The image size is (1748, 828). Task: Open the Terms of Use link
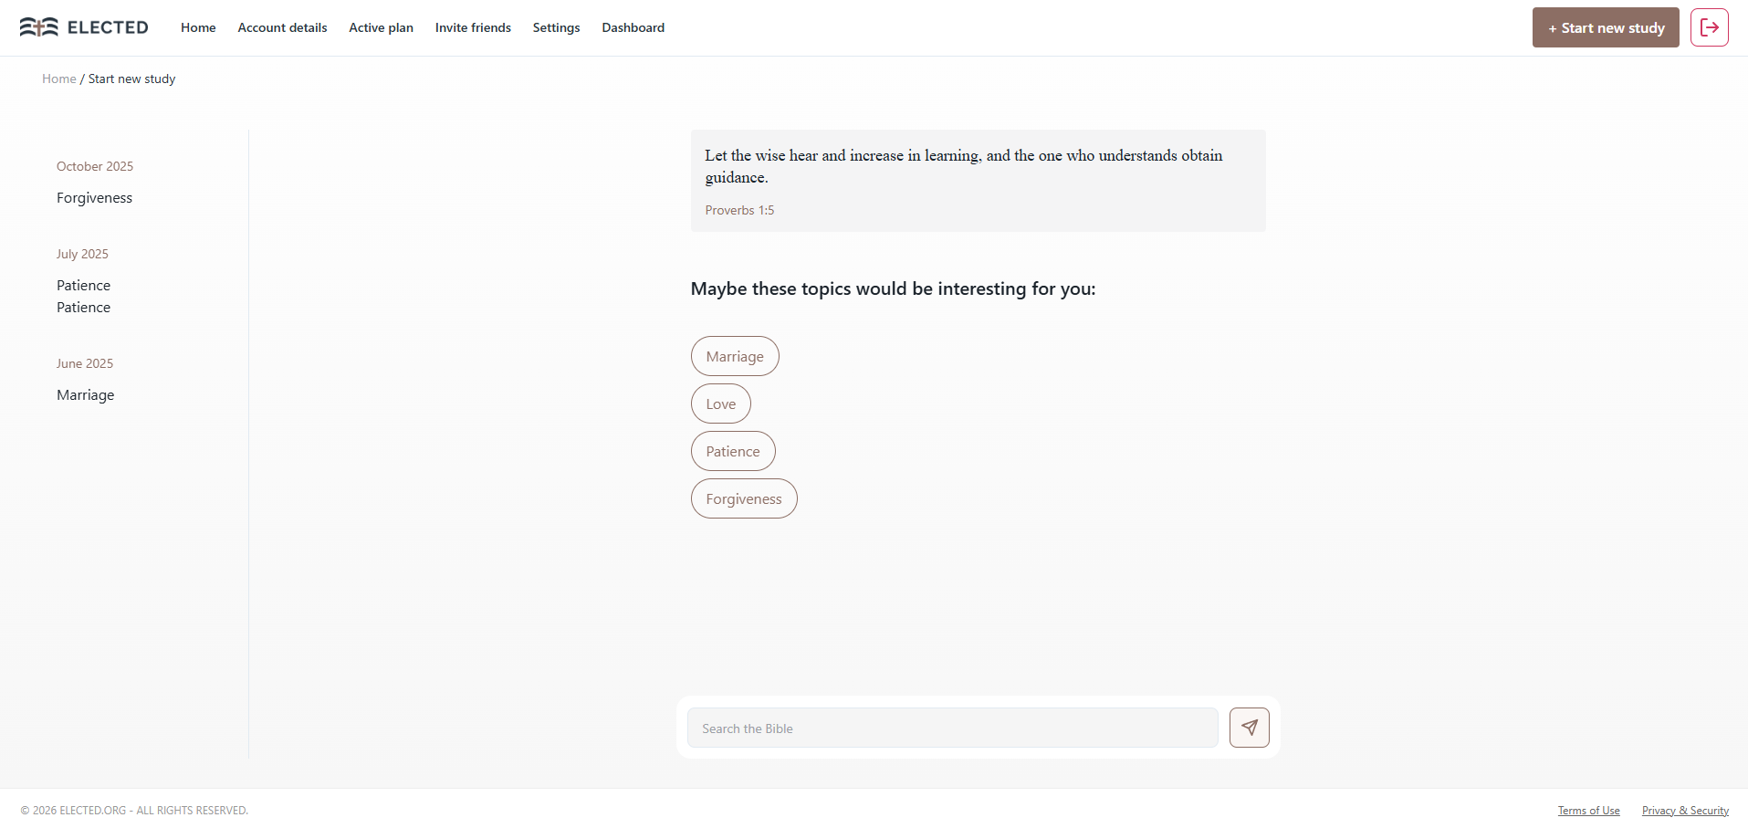[1588, 811]
